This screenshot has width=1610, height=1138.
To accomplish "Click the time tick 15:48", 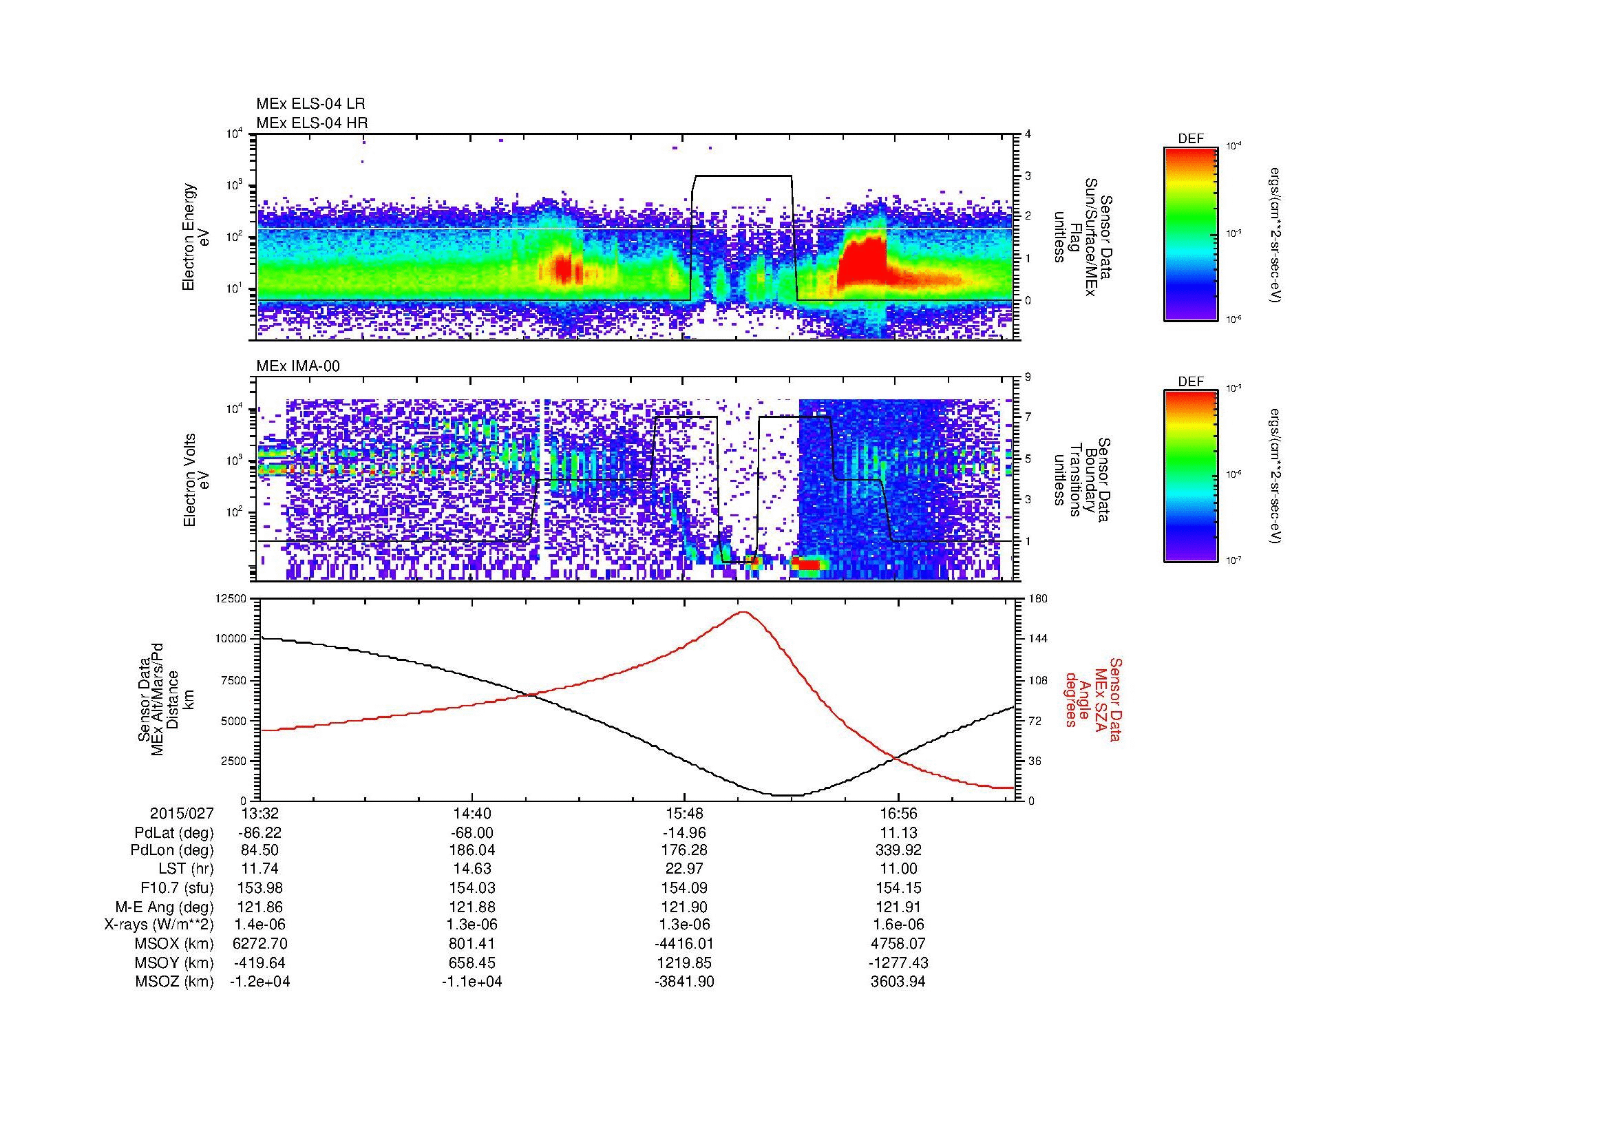I will [685, 814].
